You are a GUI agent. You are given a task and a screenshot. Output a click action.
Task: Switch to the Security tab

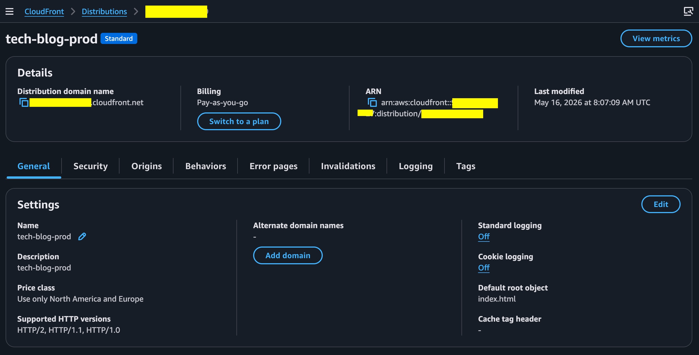pyautogui.click(x=91, y=166)
